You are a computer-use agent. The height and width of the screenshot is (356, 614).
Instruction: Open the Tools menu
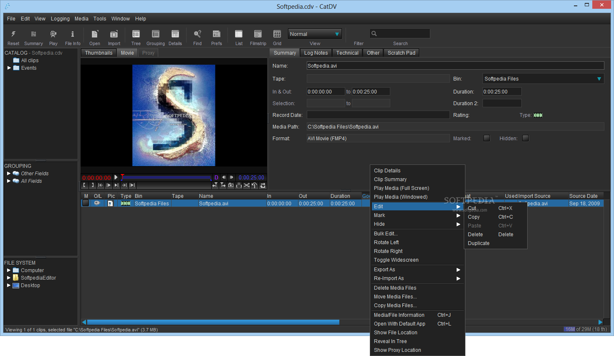click(100, 19)
